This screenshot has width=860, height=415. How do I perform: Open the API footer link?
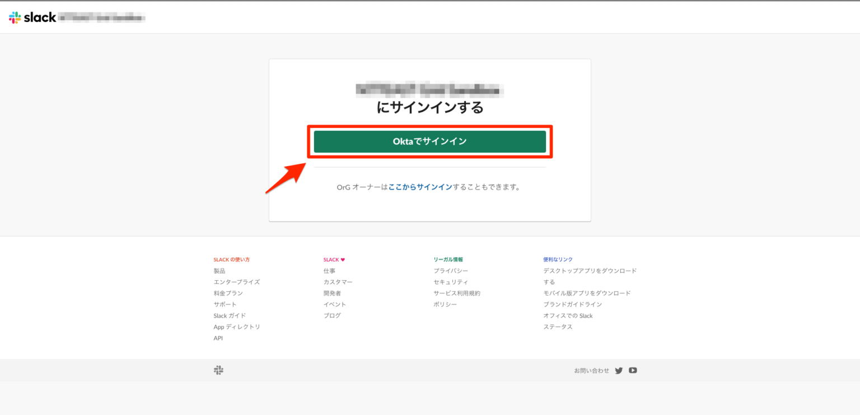click(218, 338)
